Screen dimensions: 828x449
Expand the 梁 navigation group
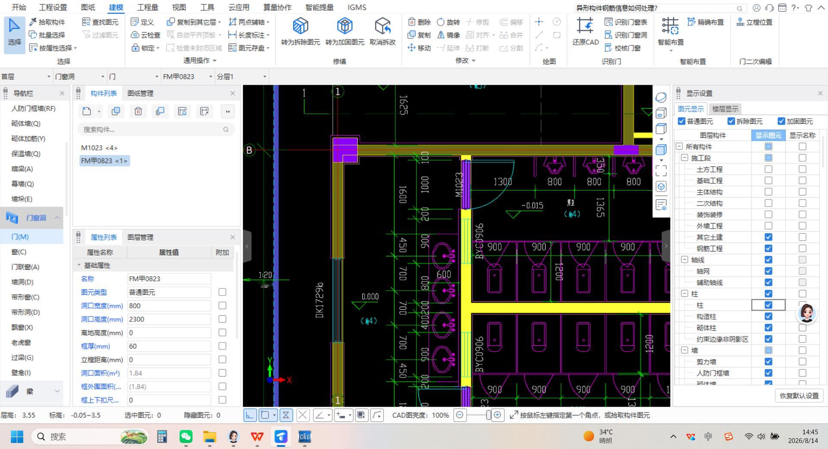[x=57, y=391]
